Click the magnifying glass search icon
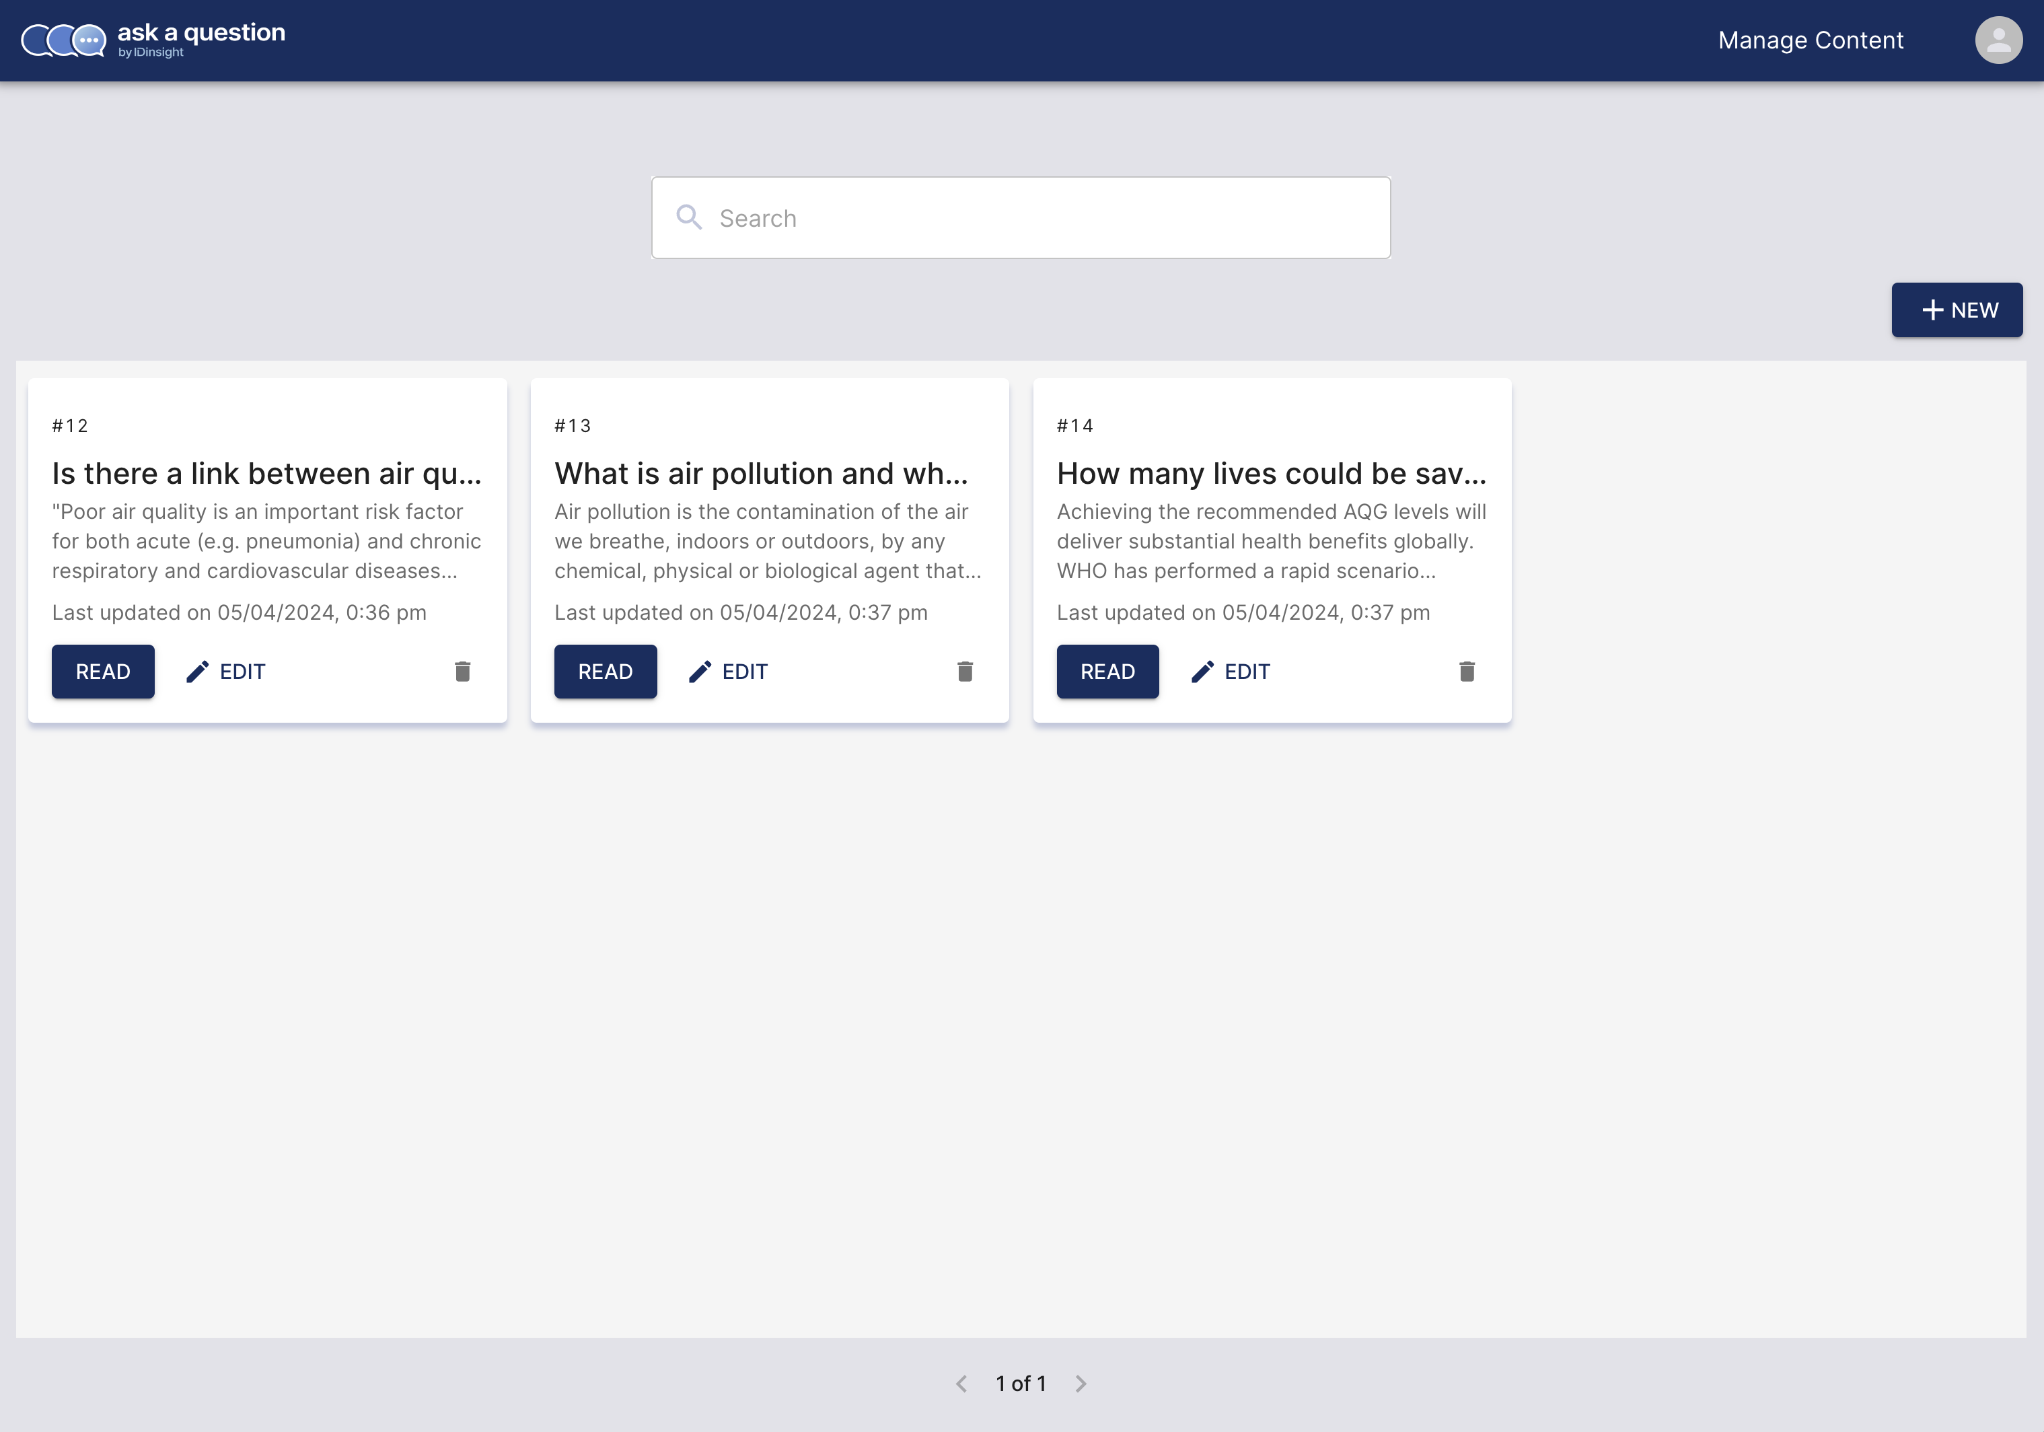2044x1432 pixels. [688, 217]
